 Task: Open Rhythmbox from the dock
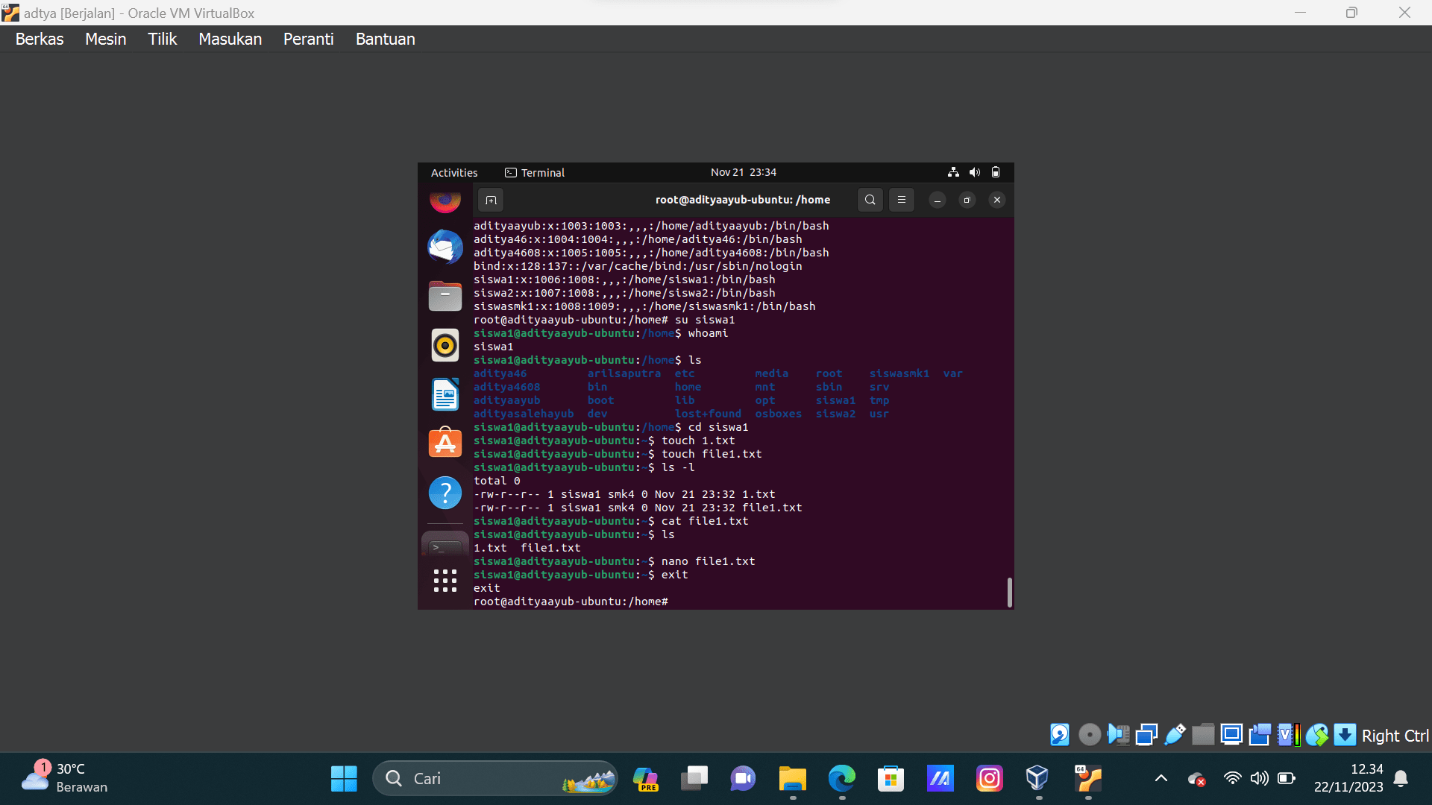point(445,345)
